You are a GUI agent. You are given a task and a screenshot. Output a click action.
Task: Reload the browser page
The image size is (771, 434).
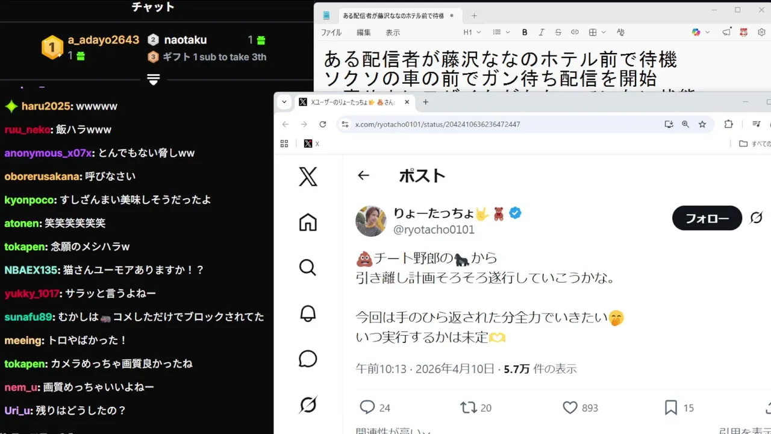coord(323,124)
